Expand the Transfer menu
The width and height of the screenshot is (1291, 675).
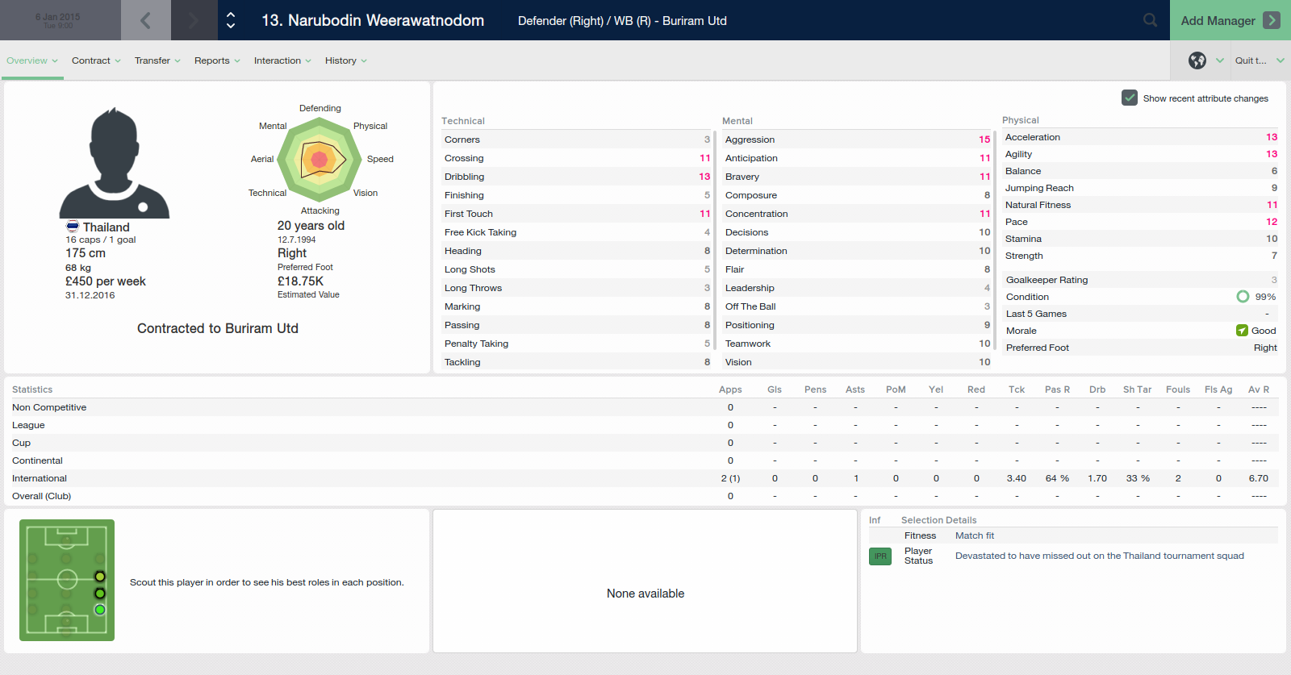(157, 60)
